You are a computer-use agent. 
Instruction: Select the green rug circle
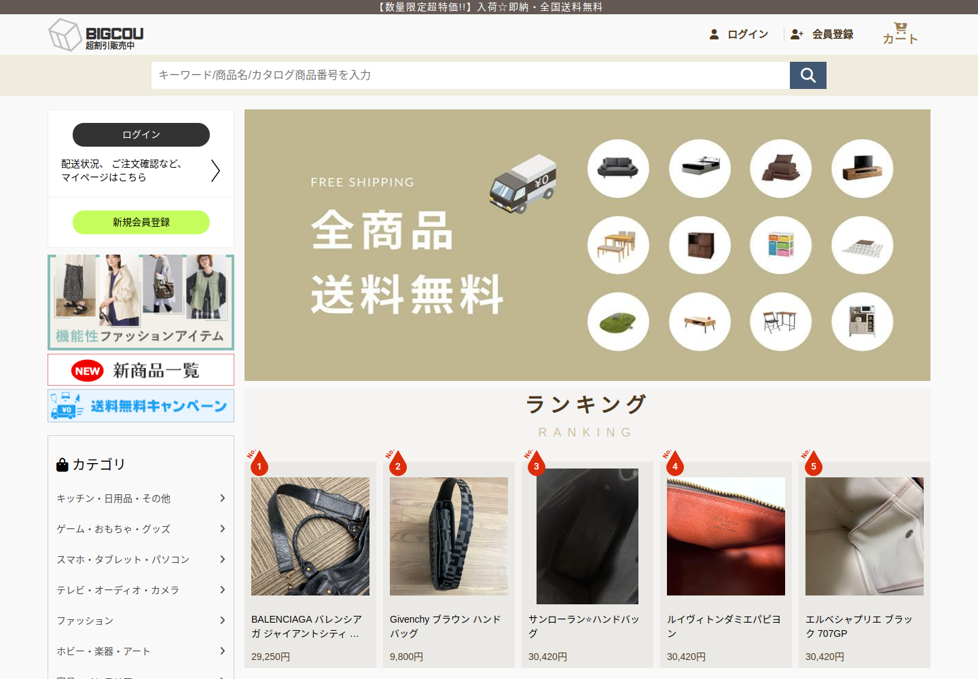click(618, 322)
